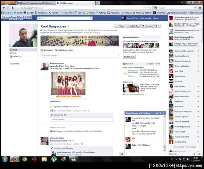Click the Write something post field
The image size is (204, 169).
[x=80, y=55]
